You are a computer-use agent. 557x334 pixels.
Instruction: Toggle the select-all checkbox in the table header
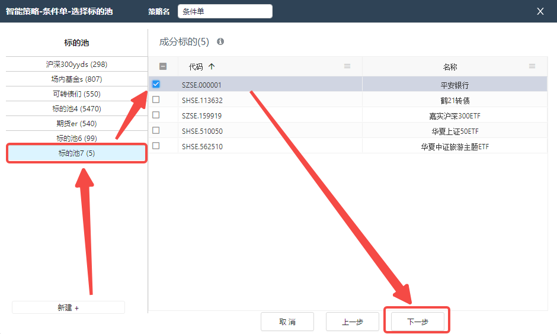(x=163, y=66)
